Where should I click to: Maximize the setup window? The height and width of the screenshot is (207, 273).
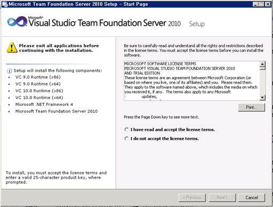[261, 4]
